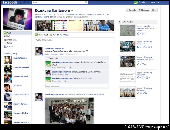The image size is (170, 130).
Task: Open the friend requests icon in top bar
Action: 20,2
